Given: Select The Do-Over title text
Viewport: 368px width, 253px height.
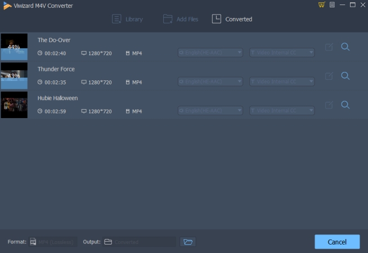Looking at the screenshot, I should [54, 40].
